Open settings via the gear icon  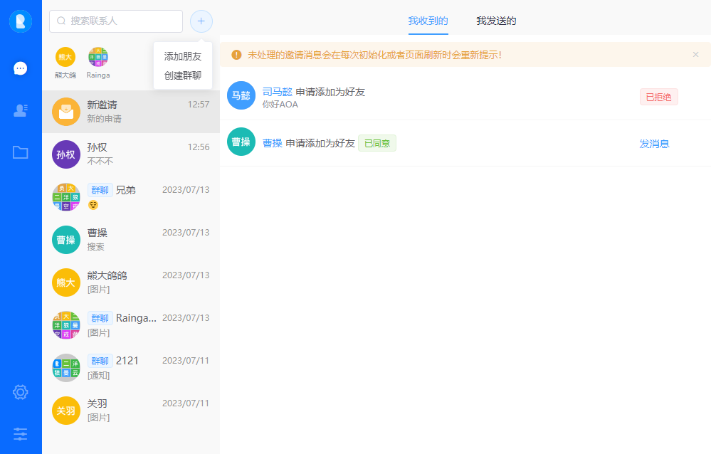(20, 392)
